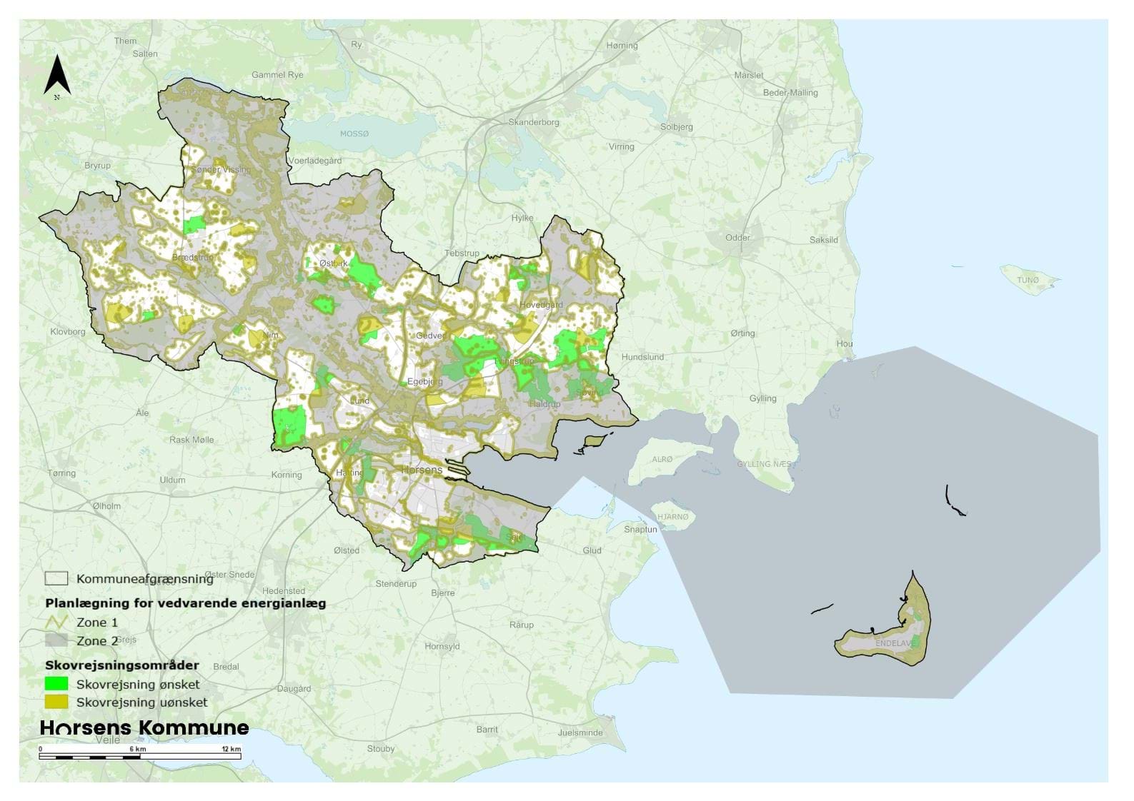Click the Zone 1 zigzag legend symbol
Screen dimensions: 1134x801
tap(56, 622)
